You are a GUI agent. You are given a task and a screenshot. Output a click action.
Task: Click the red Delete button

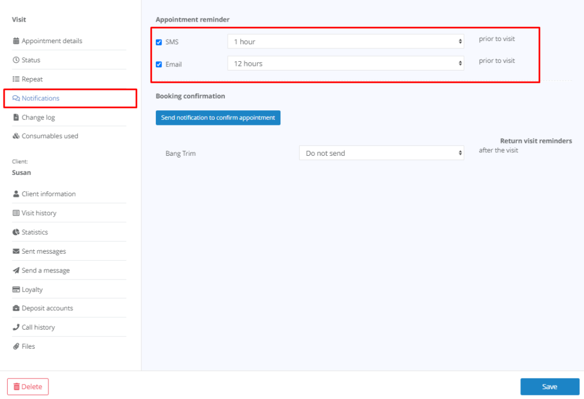coord(28,387)
